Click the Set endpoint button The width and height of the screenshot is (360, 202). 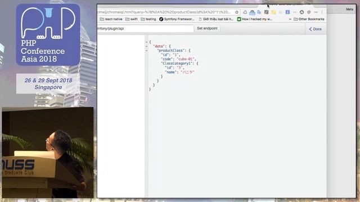(x=207, y=29)
